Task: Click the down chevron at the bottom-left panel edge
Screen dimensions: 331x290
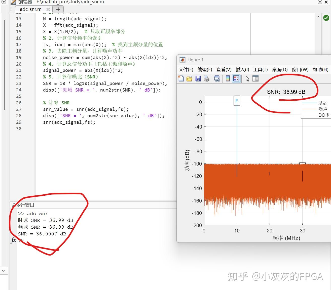Action: (3, 271)
